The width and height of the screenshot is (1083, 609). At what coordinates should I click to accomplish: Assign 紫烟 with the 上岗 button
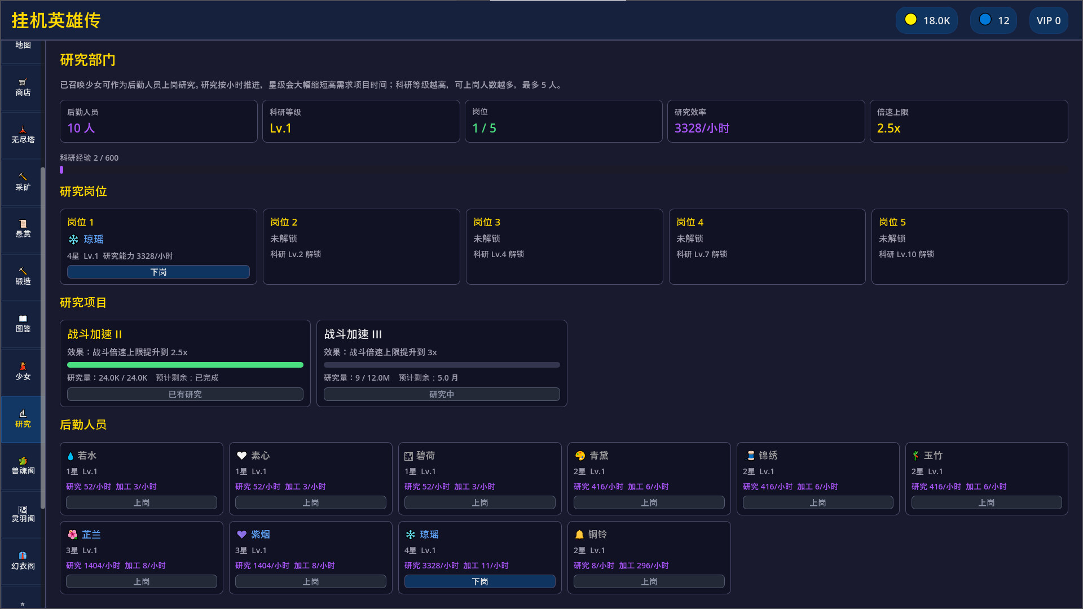click(310, 581)
